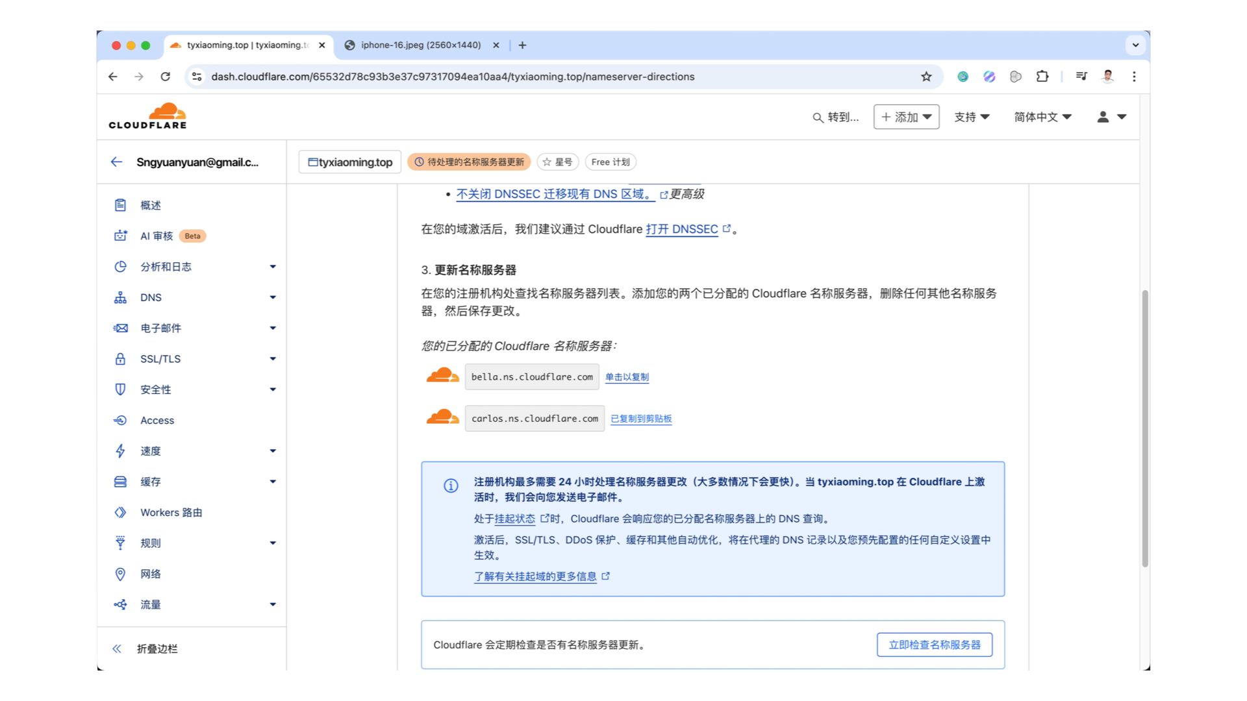Expand the 分析和日志 dropdown
Viewport: 1247px width, 701px height.
[273, 266]
